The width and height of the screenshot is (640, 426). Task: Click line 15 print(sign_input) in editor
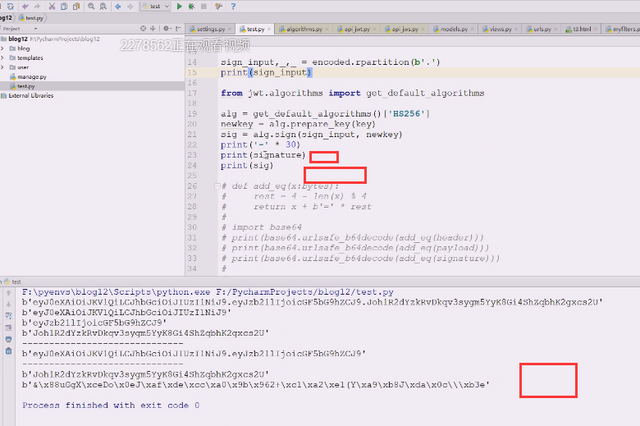coord(267,72)
